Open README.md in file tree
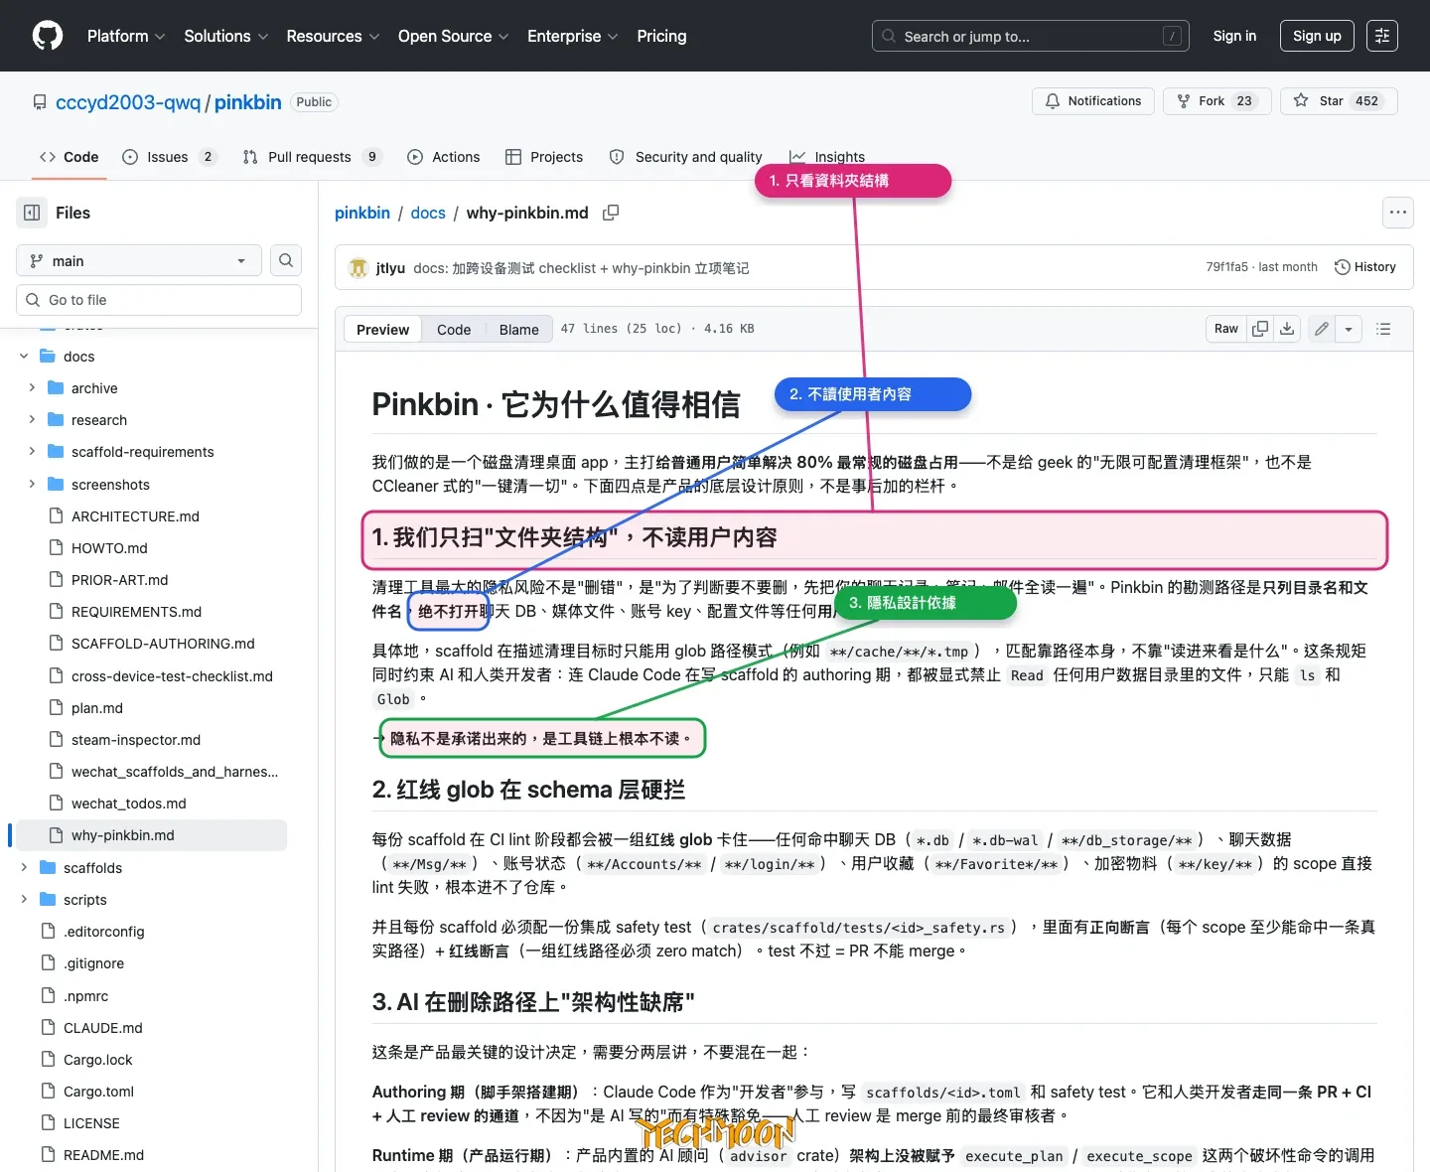 click(x=103, y=1155)
